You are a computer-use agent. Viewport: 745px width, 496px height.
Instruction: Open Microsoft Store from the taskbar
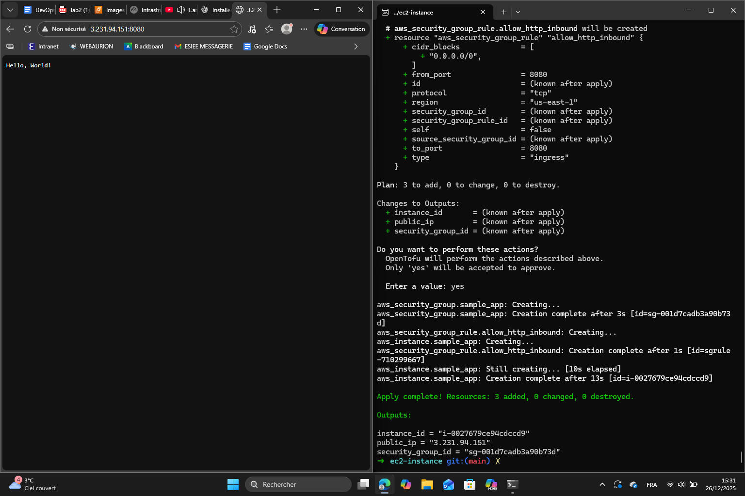pos(470,484)
